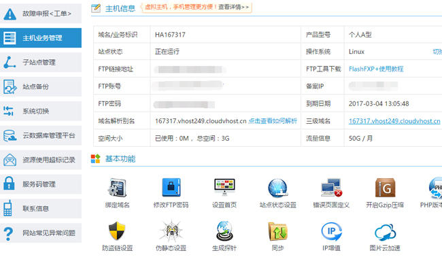Screen dimensions: 442x272
Task: Open the 同步 sync icon
Action: tap(277, 232)
